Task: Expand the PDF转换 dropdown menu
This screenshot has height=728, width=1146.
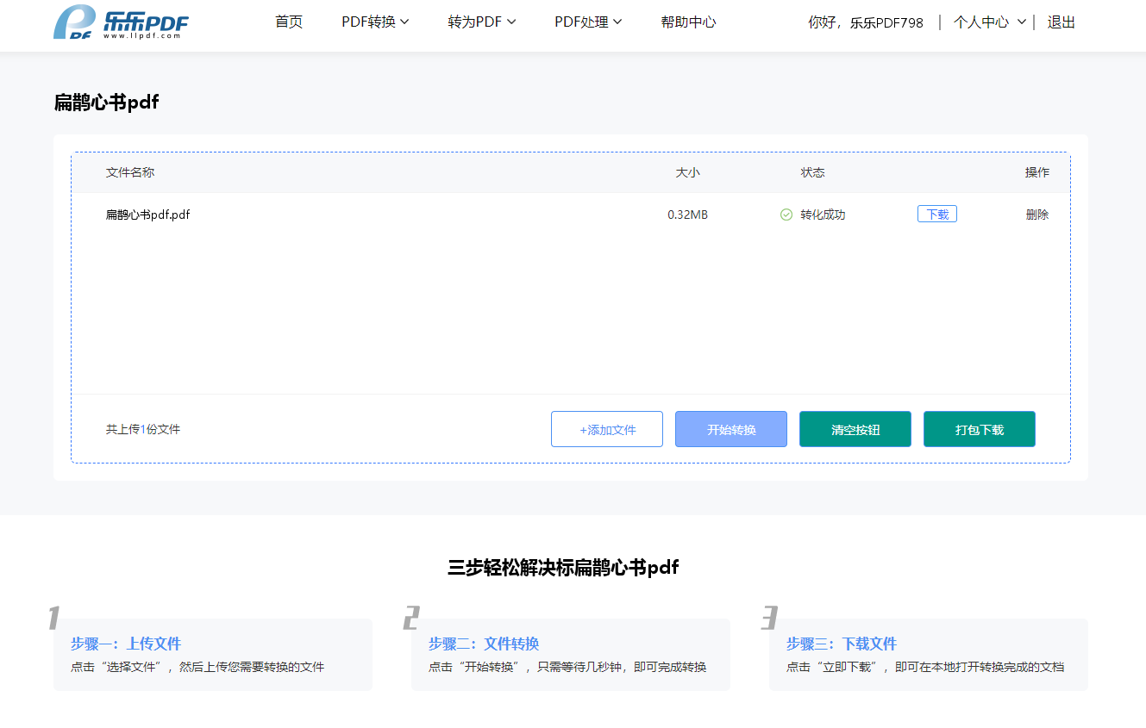Action: (375, 22)
